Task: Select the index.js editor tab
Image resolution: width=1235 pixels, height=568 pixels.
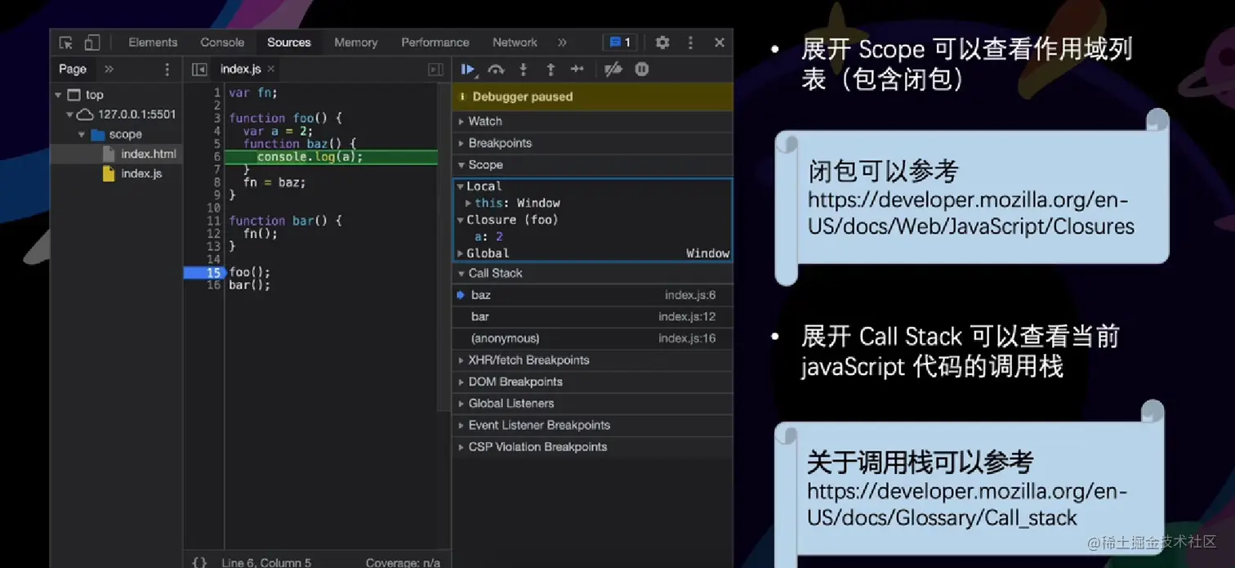Action: [241, 69]
